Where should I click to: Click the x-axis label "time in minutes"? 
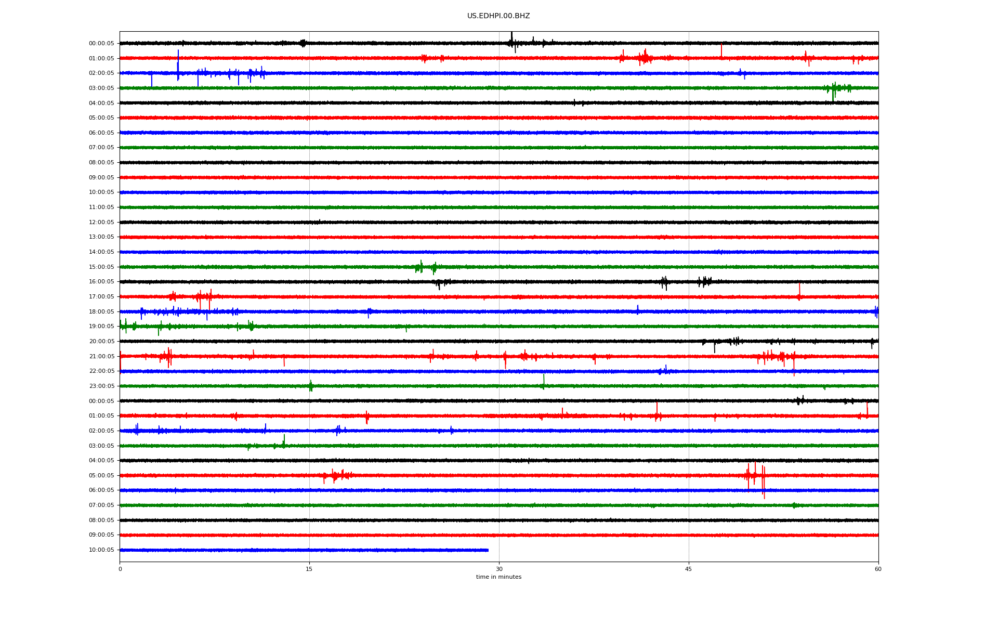point(498,577)
